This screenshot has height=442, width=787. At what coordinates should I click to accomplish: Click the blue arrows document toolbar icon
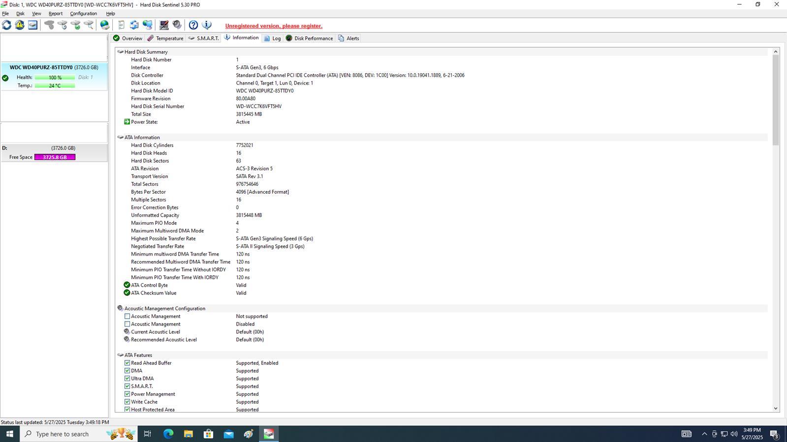point(134,25)
